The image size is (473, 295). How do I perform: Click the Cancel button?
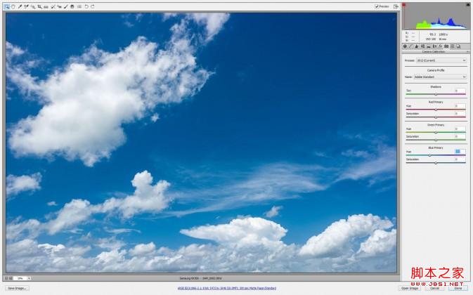click(x=434, y=289)
